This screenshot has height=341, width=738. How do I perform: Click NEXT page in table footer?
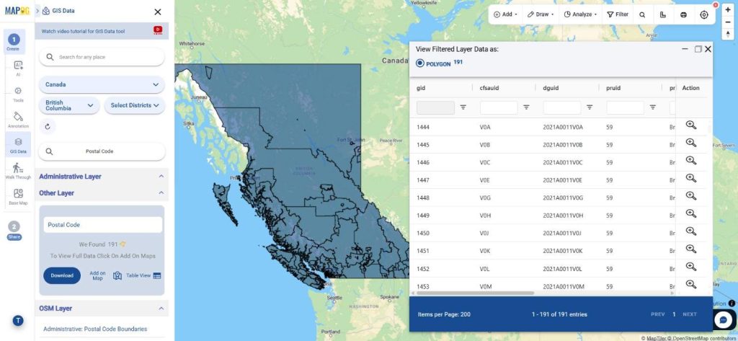[690, 314]
